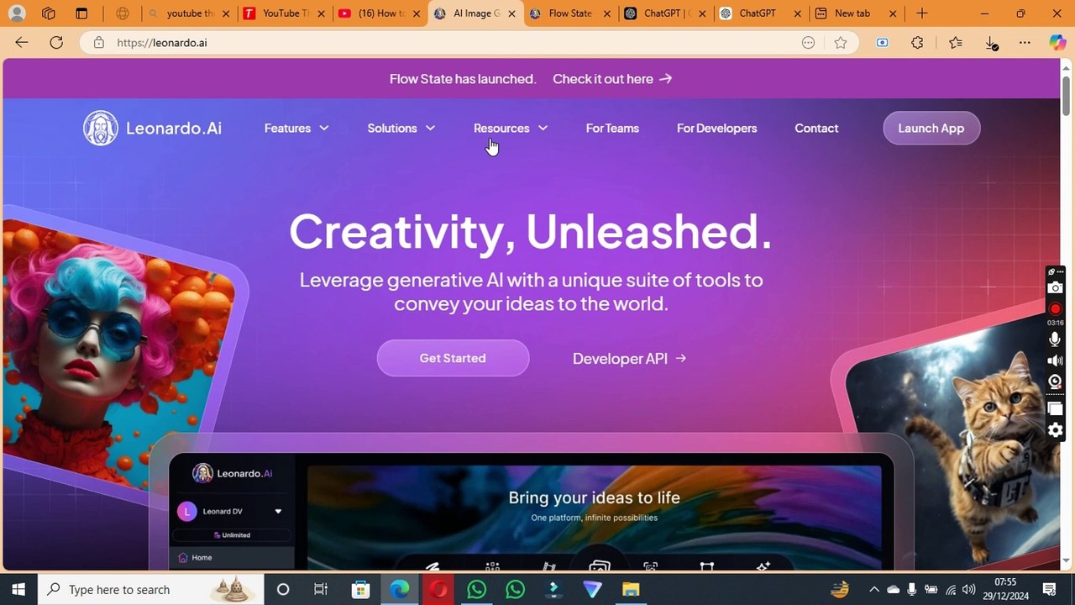Expand the Resources dropdown menu

(511, 129)
